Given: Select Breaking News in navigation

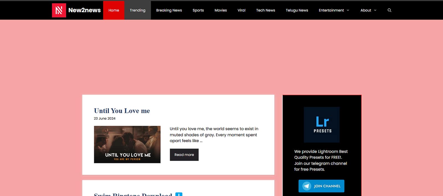Looking at the screenshot, I should (169, 10).
